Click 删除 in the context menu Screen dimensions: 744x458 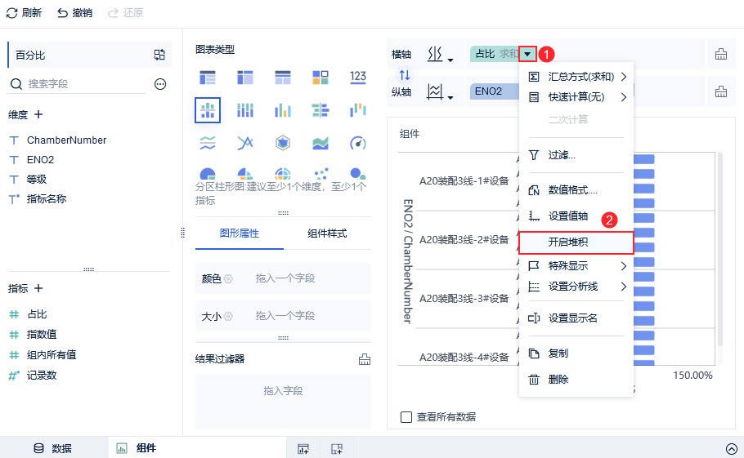[558, 380]
